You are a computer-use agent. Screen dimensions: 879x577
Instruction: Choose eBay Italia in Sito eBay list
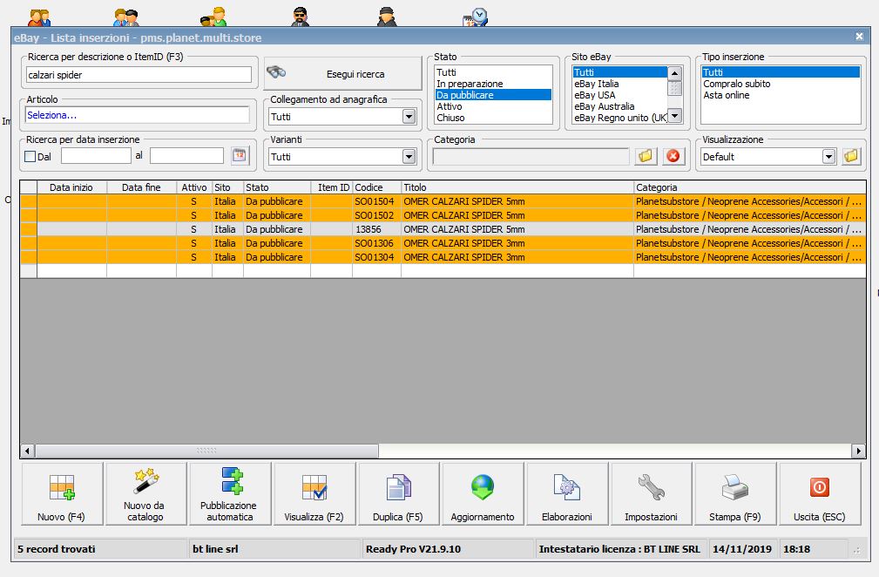point(620,84)
